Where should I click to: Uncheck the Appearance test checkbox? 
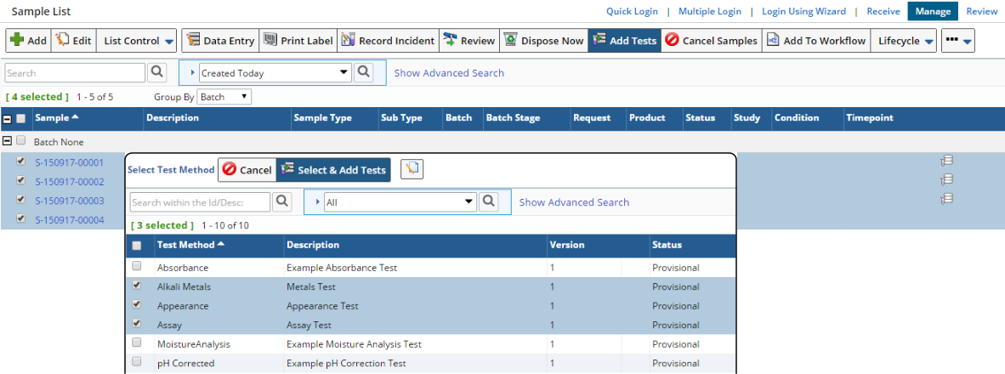click(137, 304)
